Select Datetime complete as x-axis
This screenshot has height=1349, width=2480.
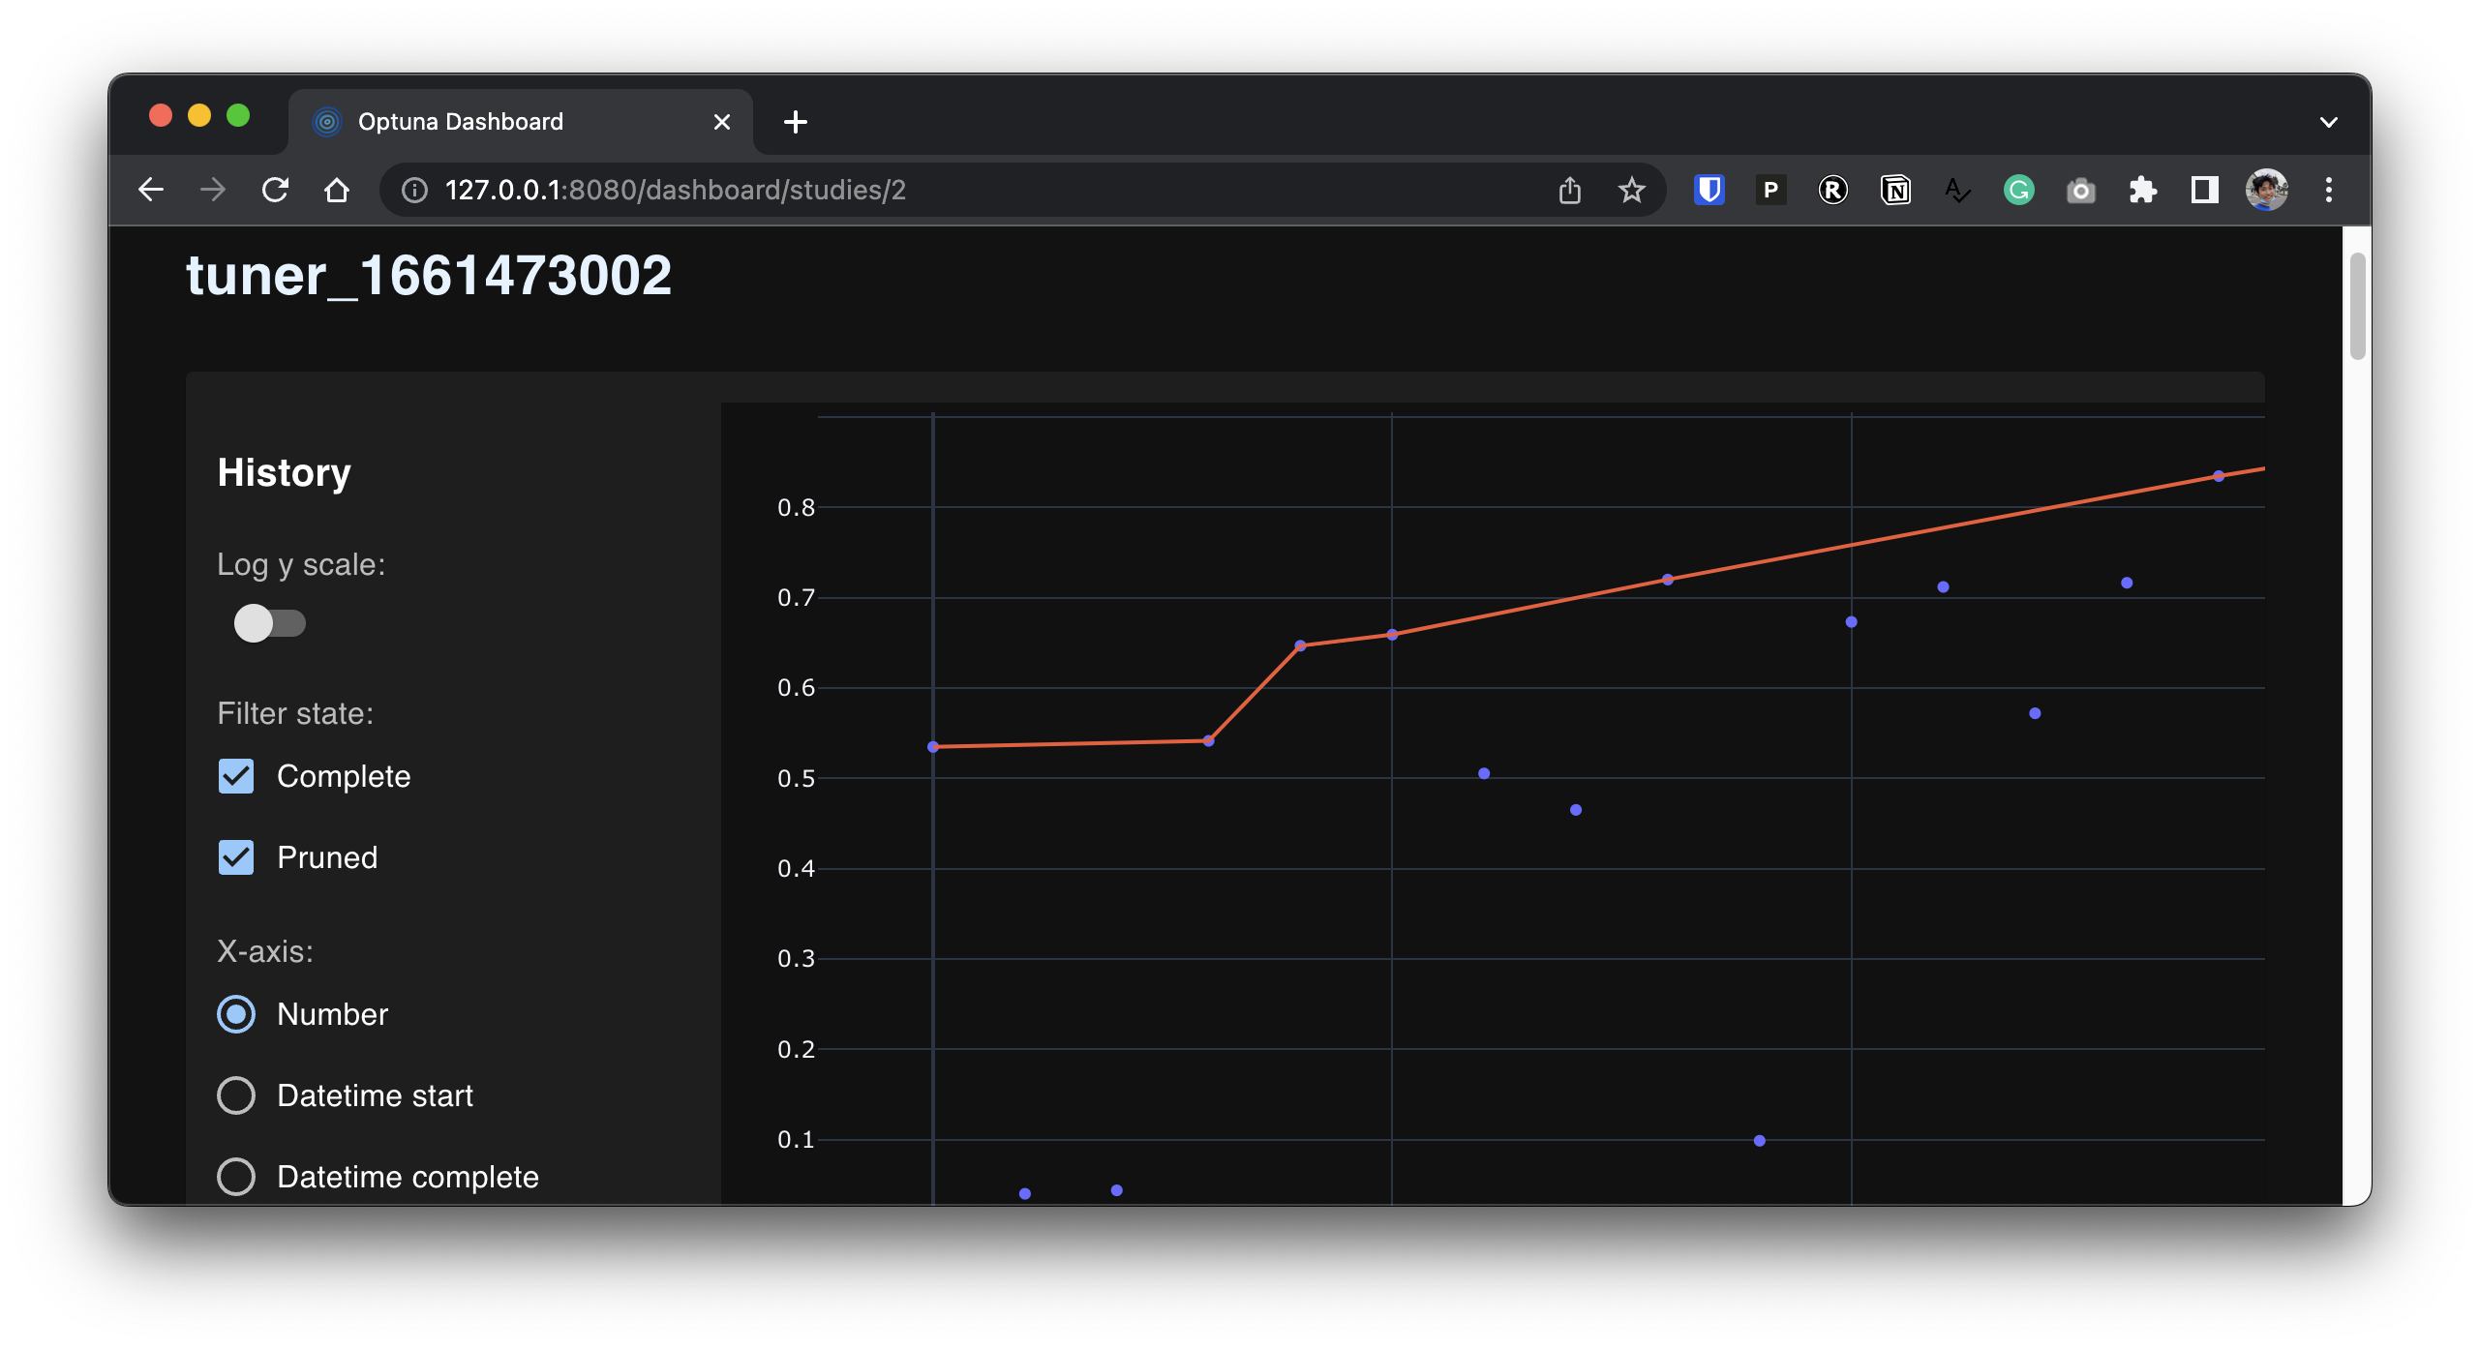tap(235, 1176)
